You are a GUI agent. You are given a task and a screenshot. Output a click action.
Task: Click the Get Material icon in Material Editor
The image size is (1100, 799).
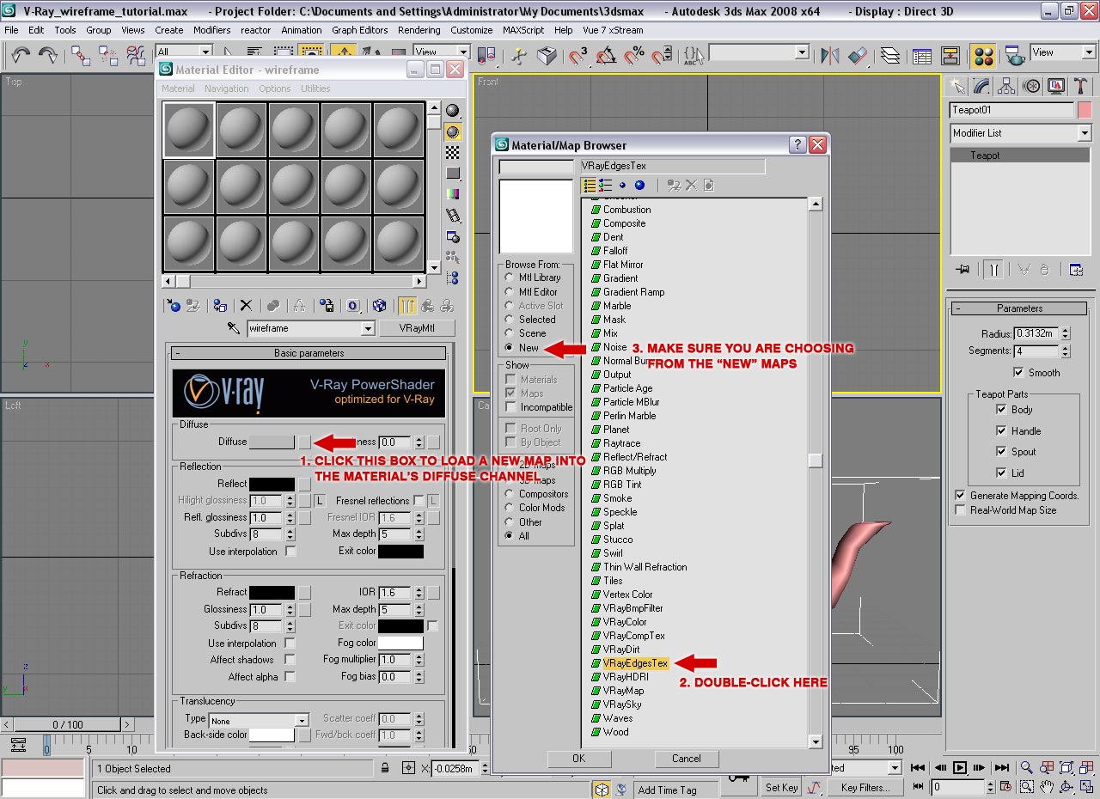pyautogui.click(x=174, y=305)
